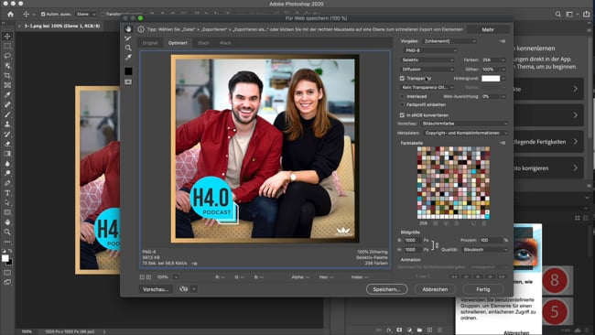595x335 pixels.
Task: Toggle In sRGB konvertieren checkbox
Action: [x=402, y=115]
